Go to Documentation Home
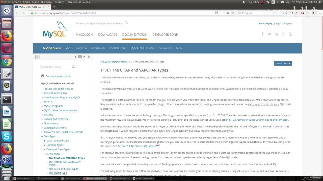Image resolution: width=323 pixels, height=181 pixels. coord(58,76)
